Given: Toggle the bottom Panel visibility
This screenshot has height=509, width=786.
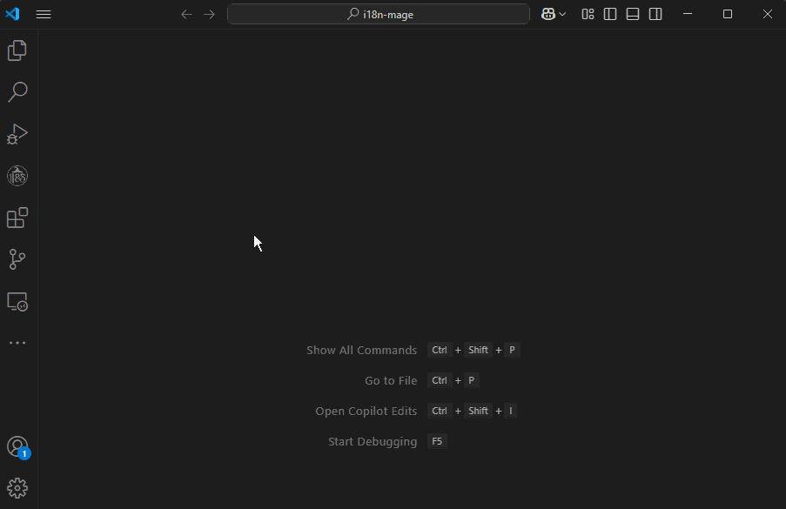Looking at the screenshot, I should pos(632,14).
